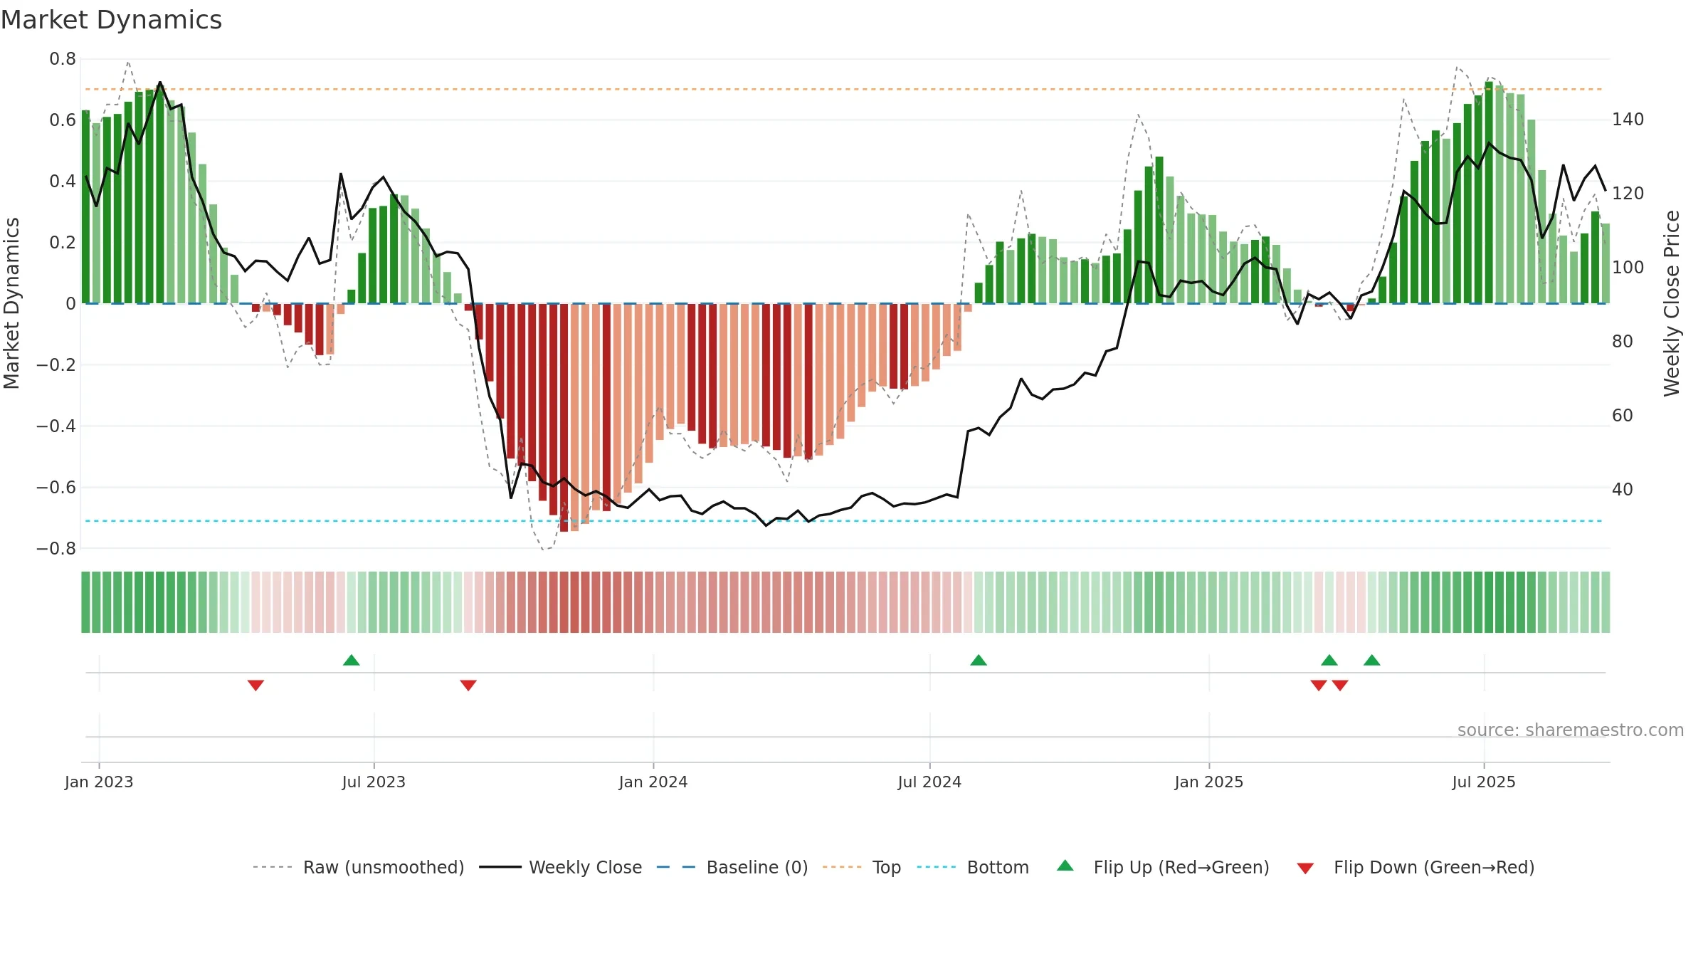Screen dimensions: 1708x961
Task: Click the Jul 2024 axis label
Action: coord(929,782)
